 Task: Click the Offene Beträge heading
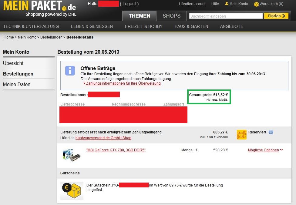[98, 68]
